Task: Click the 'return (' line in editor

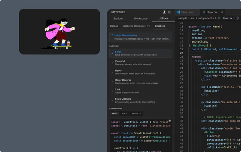Action: [197, 57]
